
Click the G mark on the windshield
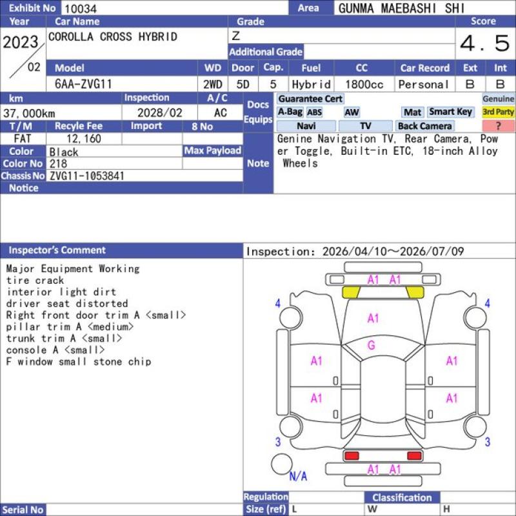(372, 345)
